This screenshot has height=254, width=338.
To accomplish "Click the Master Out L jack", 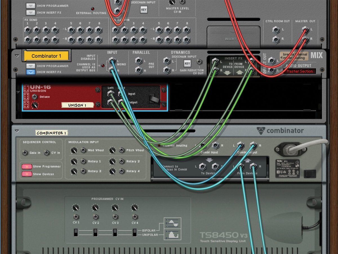I will pos(305,29).
